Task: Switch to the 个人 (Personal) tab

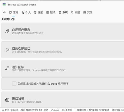Action: click(x=26, y=13)
